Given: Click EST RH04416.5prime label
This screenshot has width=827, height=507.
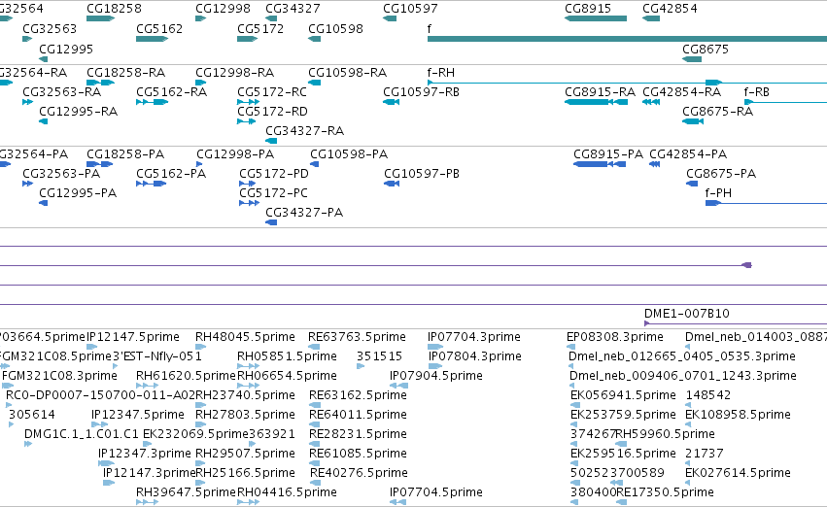Looking at the screenshot, I should tap(287, 492).
